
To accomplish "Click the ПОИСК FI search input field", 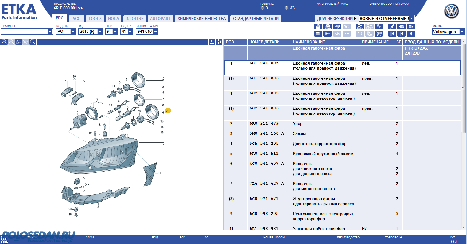I will (24, 32).
